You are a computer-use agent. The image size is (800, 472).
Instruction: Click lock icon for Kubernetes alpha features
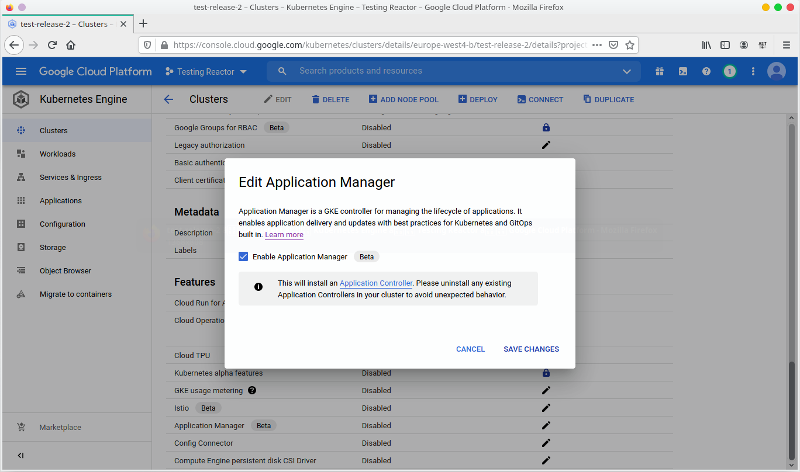(546, 373)
